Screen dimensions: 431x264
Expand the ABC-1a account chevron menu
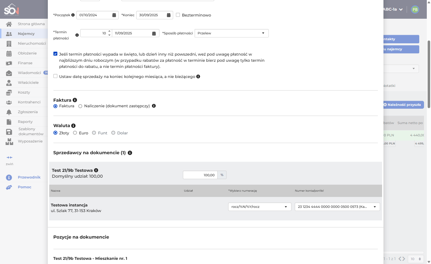coord(401,9)
